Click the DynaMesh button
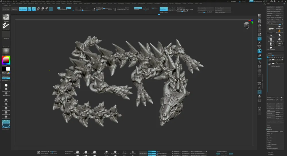Viewport: 287px width, 156px height. [x=164, y=9]
